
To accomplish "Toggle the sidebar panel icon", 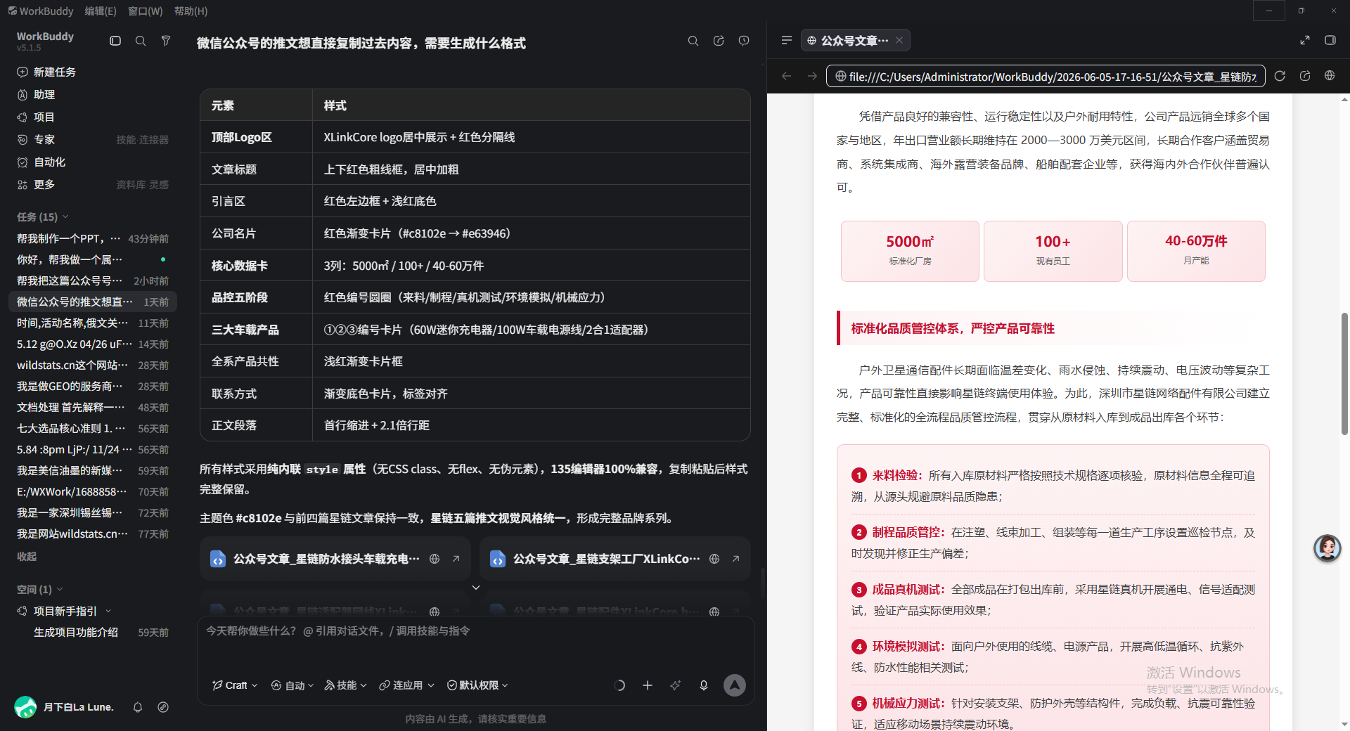I will click(x=115, y=41).
